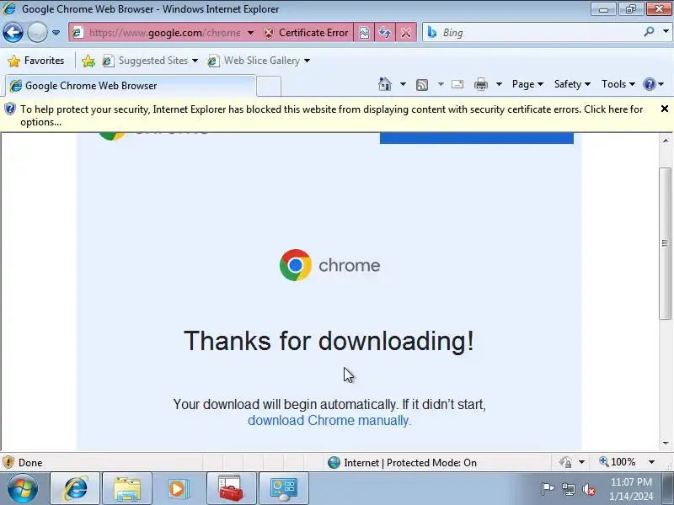Open Suggested Sites link
Image resolution: width=674 pixels, height=505 pixels.
click(x=150, y=61)
